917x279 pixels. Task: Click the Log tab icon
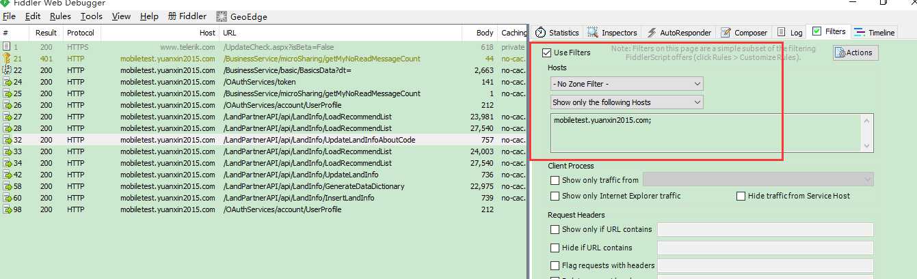click(782, 33)
